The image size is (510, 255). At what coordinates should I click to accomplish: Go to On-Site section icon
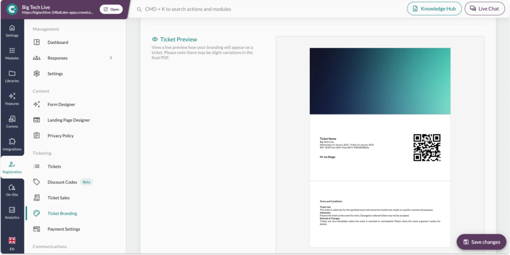pos(12,188)
